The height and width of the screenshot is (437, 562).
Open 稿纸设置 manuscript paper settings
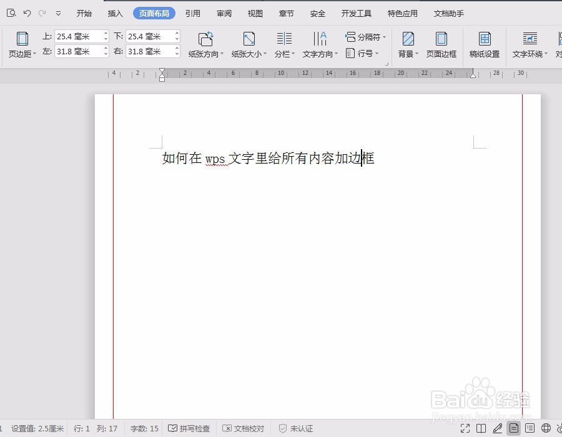click(485, 44)
